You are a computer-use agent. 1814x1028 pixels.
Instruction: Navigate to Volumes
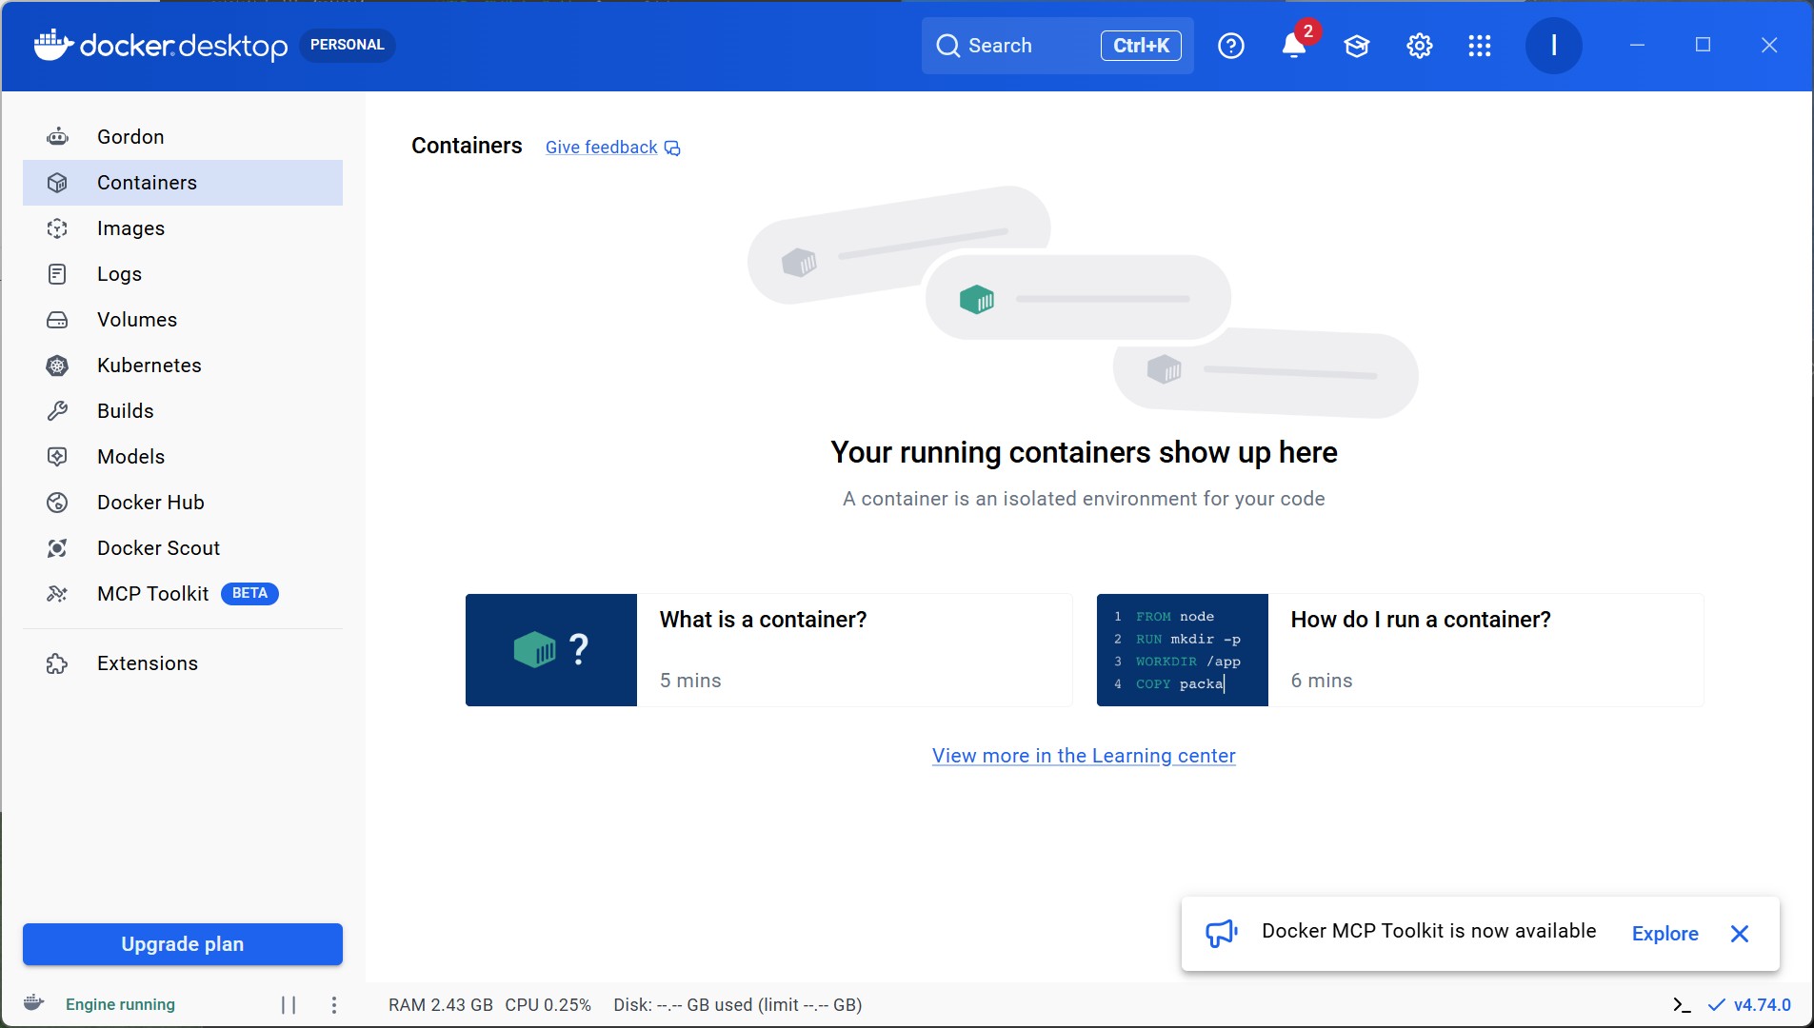click(x=183, y=320)
